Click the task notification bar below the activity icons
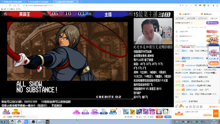The image size is (220, 124). pos(20,117)
